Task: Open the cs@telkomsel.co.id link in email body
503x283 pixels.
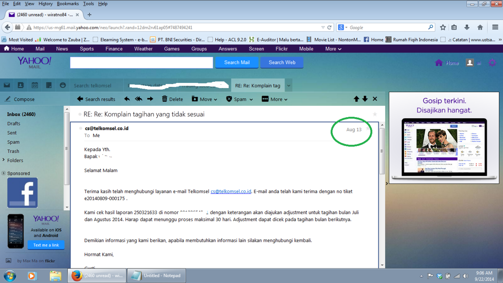Action: click(x=231, y=191)
